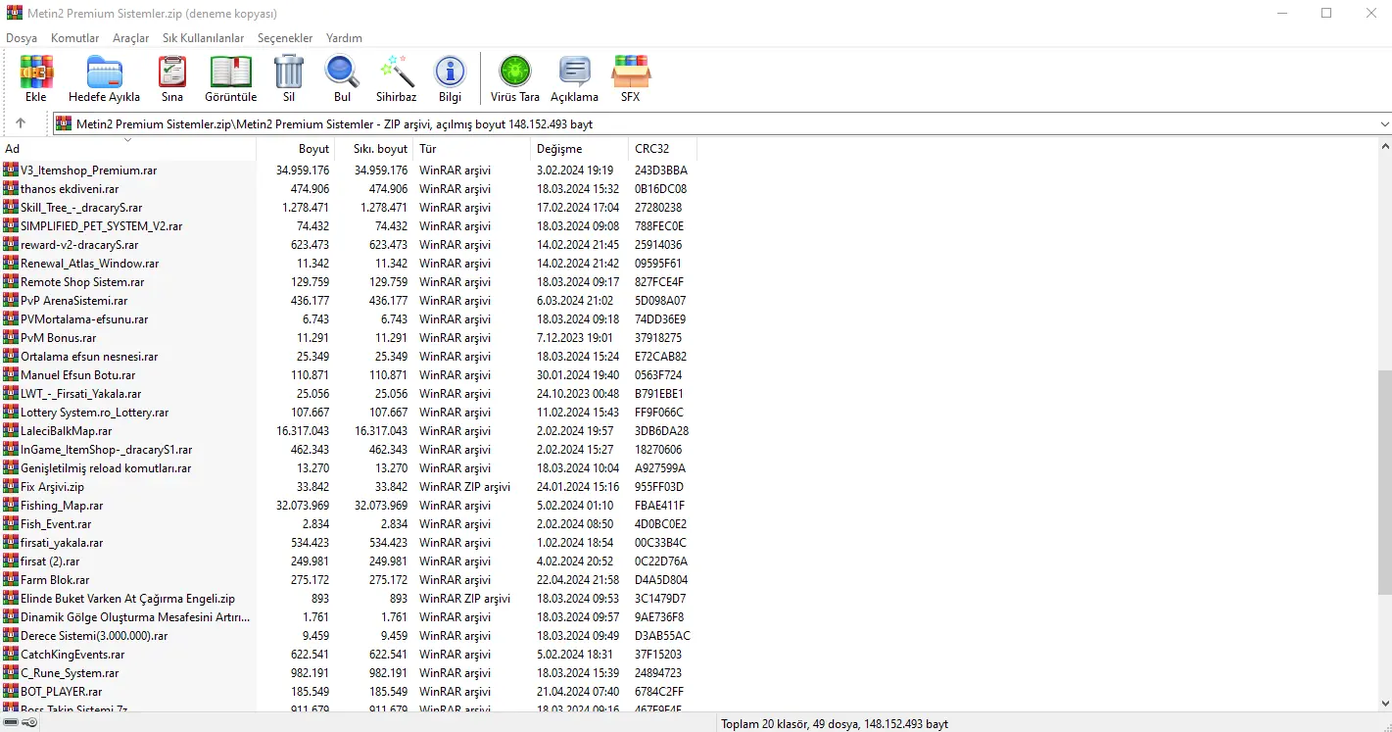
Task: Open the Açıklama comment icon
Action: coord(575,72)
